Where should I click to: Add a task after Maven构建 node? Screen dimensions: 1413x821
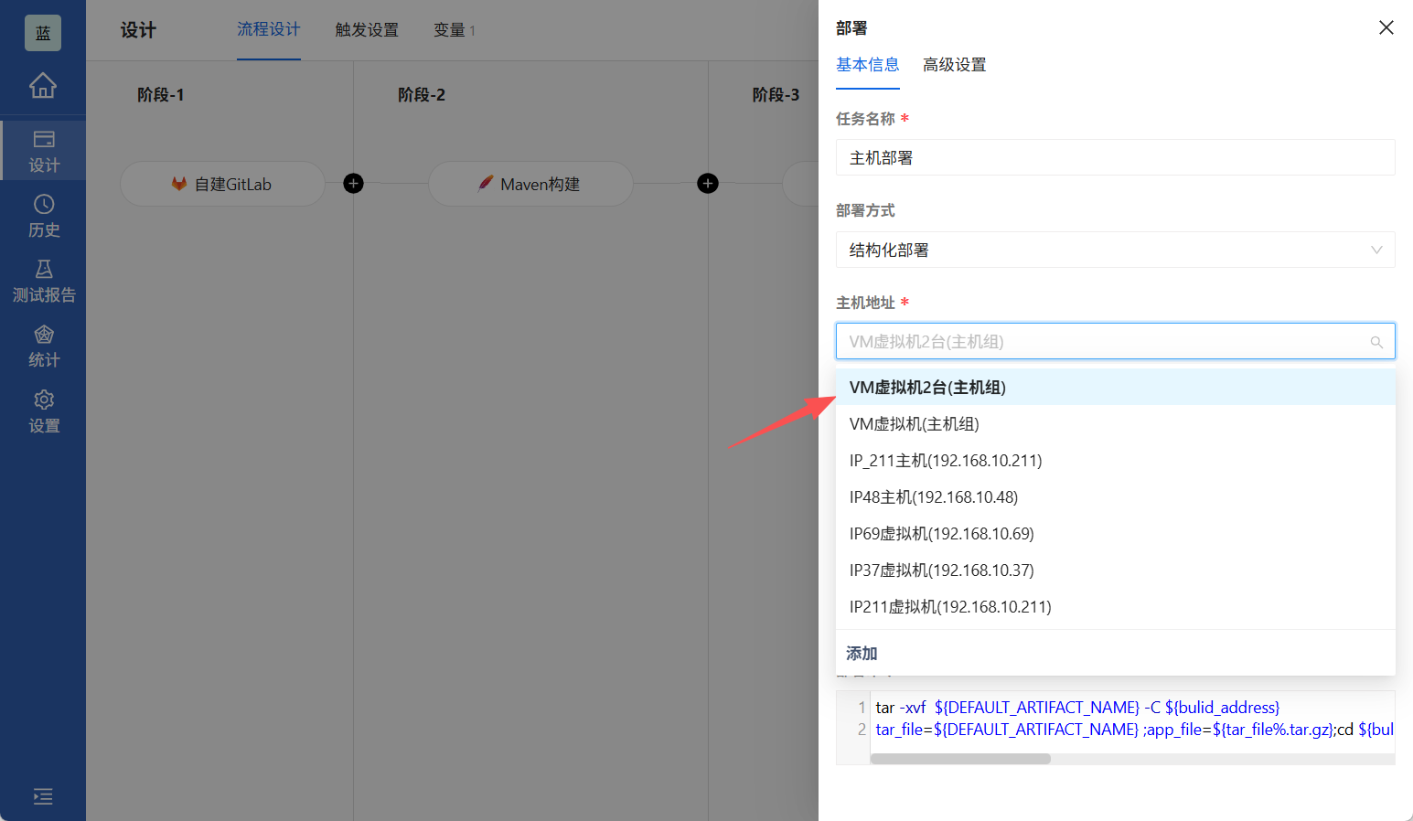click(x=707, y=183)
